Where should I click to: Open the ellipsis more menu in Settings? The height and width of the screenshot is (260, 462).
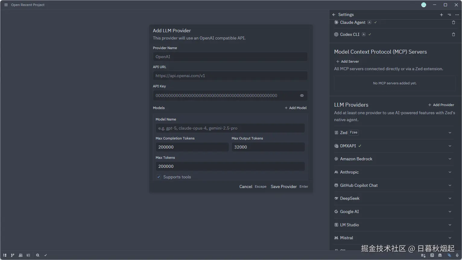tap(457, 14)
